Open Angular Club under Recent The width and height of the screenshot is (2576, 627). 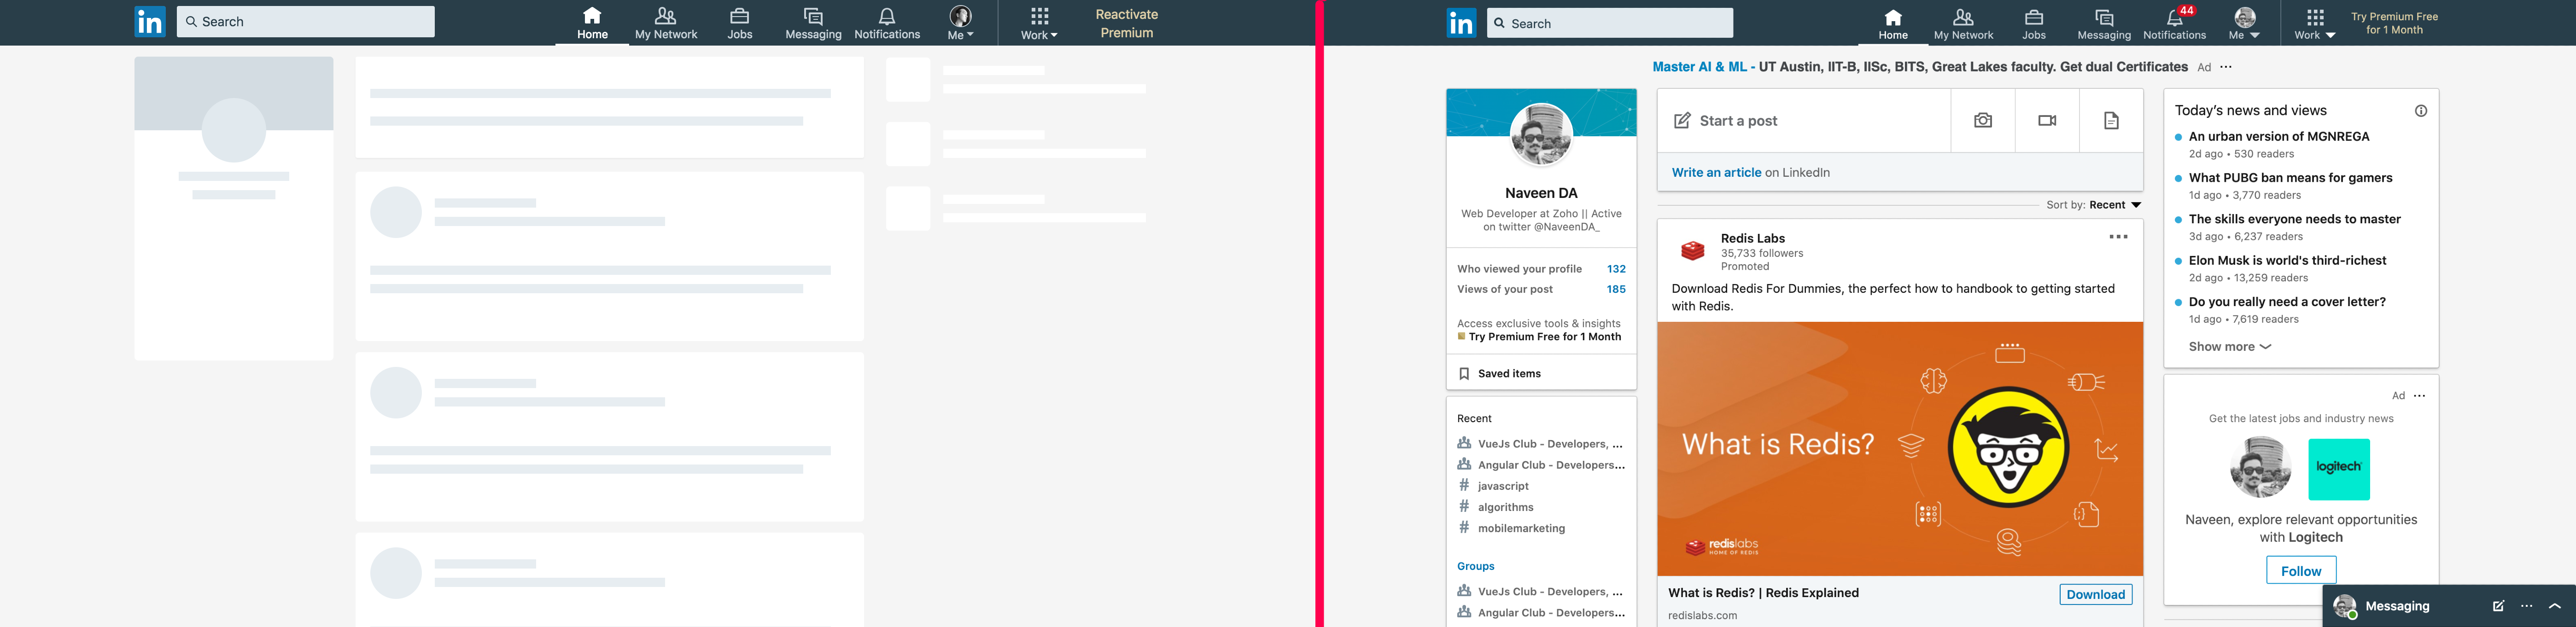(x=1541, y=465)
